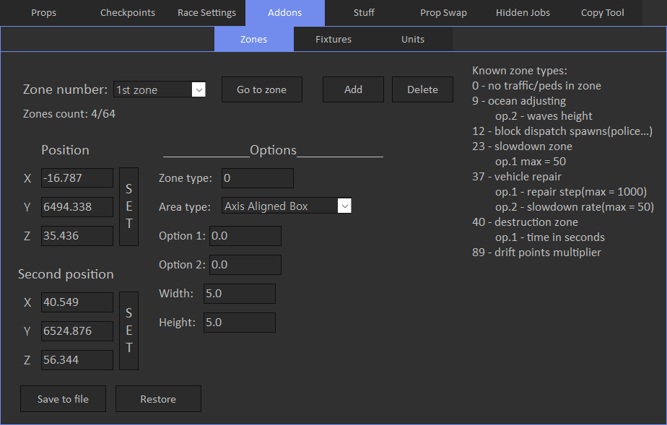Click SET button next to Second position

click(x=129, y=330)
